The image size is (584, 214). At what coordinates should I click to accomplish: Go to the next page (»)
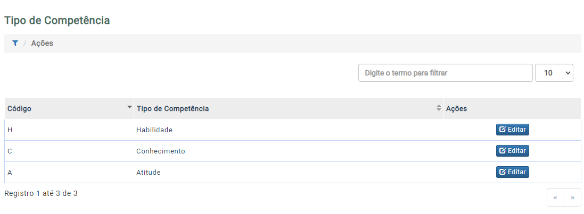tap(572, 198)
